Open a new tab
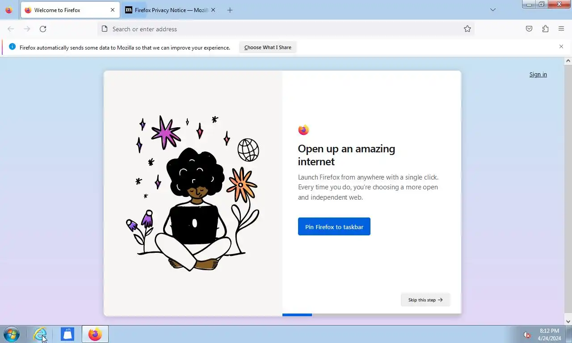Viewport: 572px width, 343px height. [230, 10]
